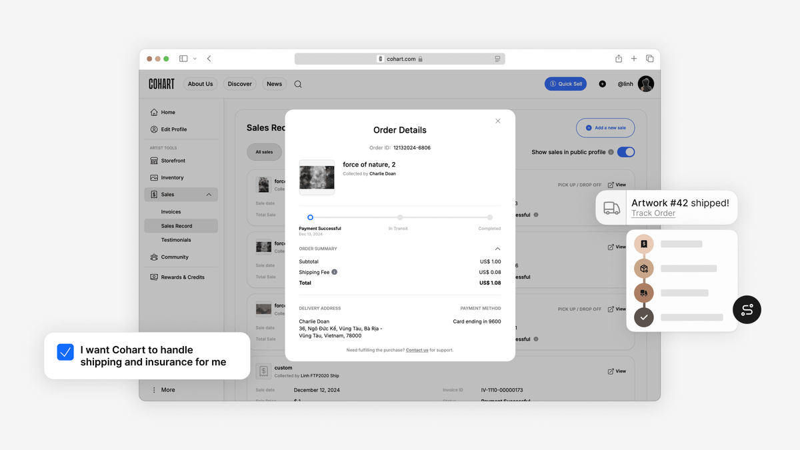The width and height of the screenshot is (800, 450).
Task: Click the Cohart logo
Action: pos(161,84)
